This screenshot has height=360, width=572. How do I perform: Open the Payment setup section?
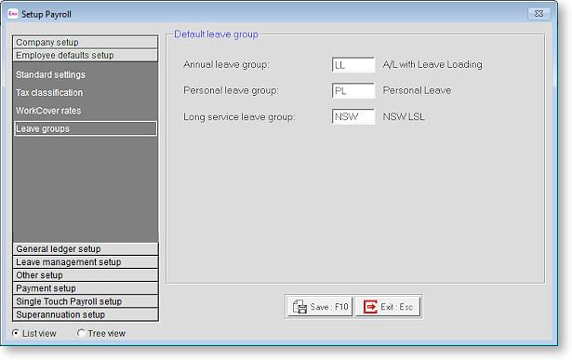pyautogui.click(x=86, y=288)
